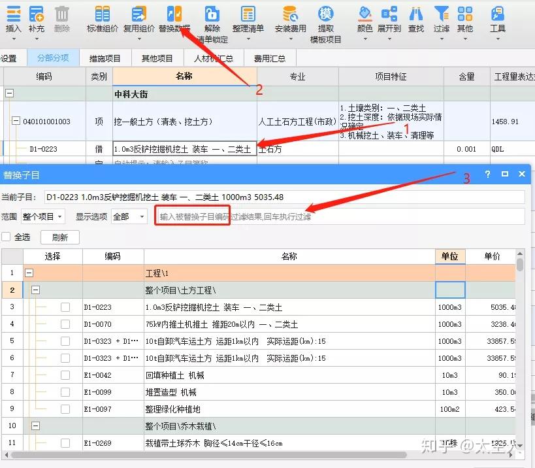
Task: Tick checkbox for row 5 D1-0323
Action: (x=65, y=341)
